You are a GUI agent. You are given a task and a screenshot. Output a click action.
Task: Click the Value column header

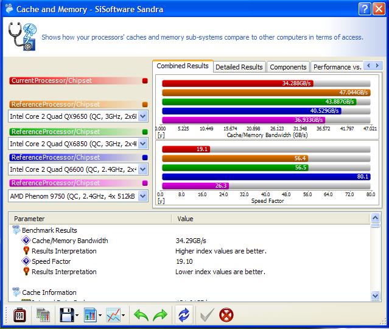270,219
